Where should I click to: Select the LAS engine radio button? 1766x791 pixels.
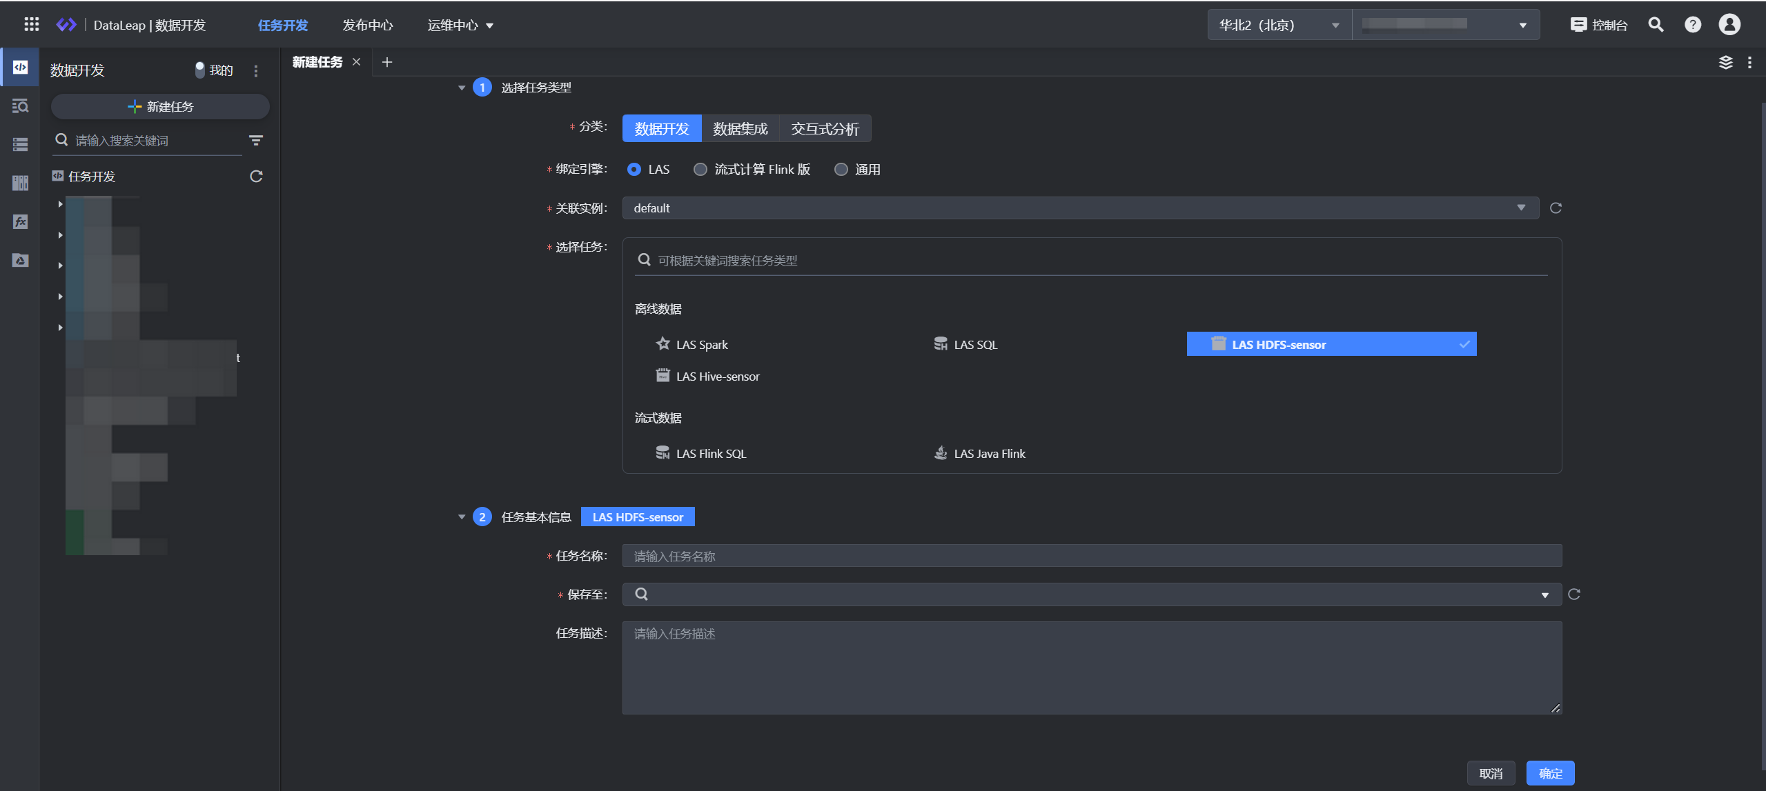pyautogui.click(x=634, y=170)
